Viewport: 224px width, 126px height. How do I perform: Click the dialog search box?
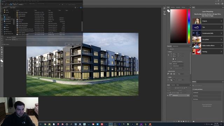[x=73, y=5]
